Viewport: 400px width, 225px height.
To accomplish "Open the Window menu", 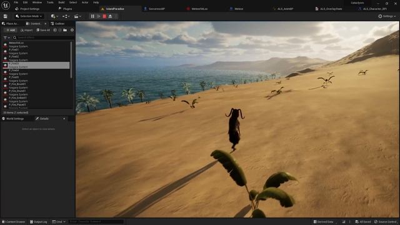I will coord(37,2).
